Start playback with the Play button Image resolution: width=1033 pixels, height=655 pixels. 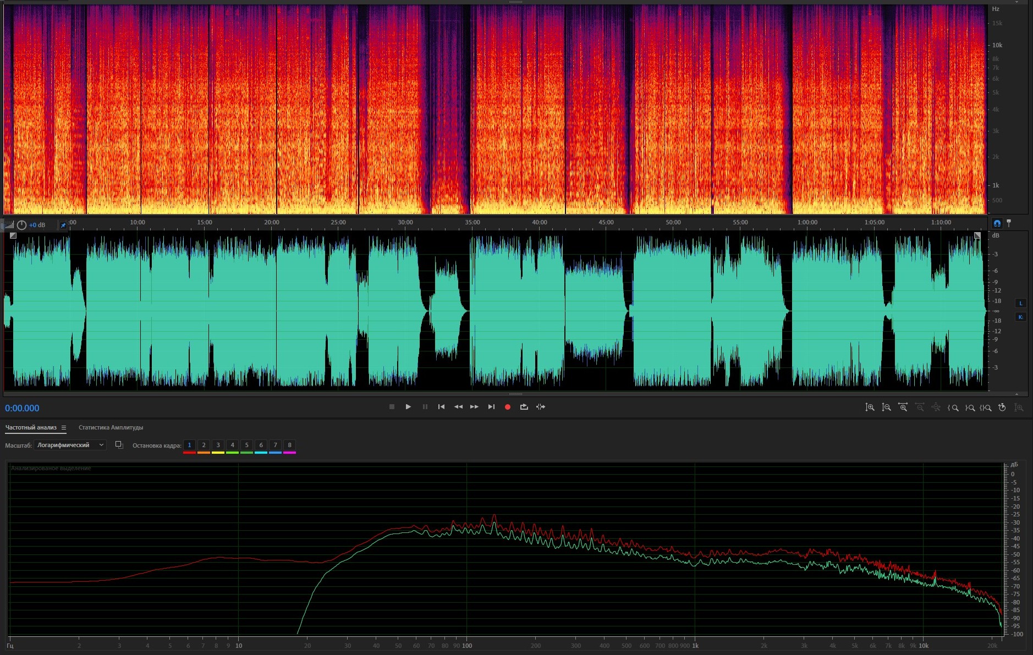(408, 407)
